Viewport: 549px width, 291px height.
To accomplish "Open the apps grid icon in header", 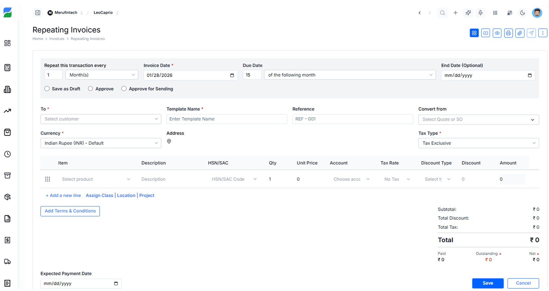I will click(x=495, y=13).
